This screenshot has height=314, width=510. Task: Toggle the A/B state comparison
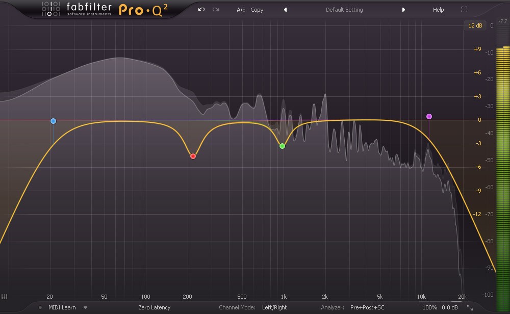pos(241,10)
